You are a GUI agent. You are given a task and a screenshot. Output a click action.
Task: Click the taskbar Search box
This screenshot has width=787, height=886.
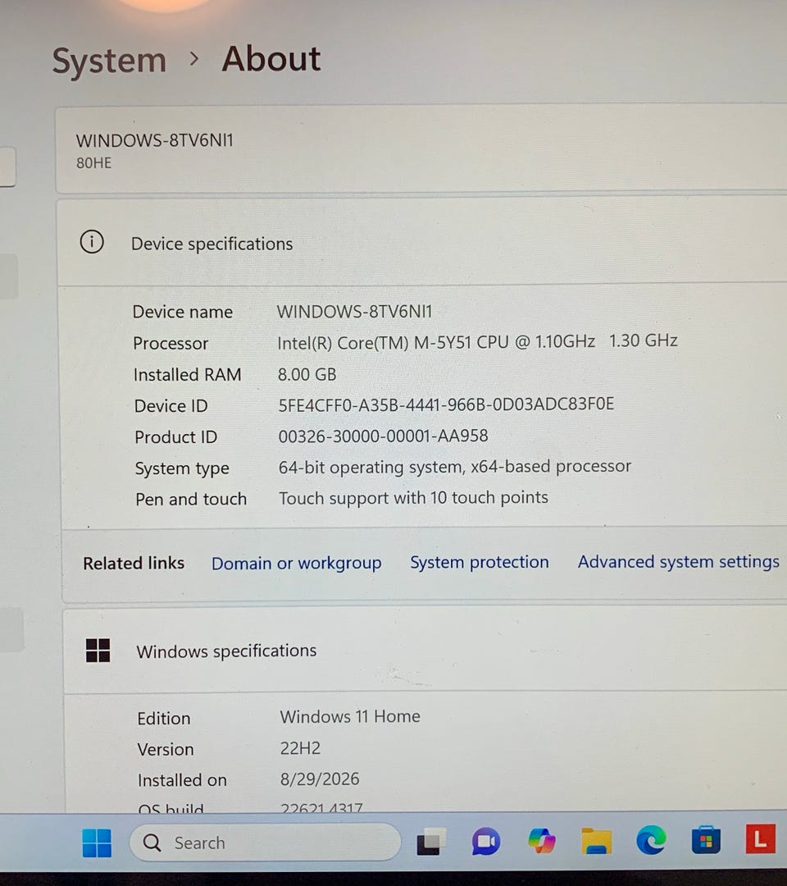(265, 843)
